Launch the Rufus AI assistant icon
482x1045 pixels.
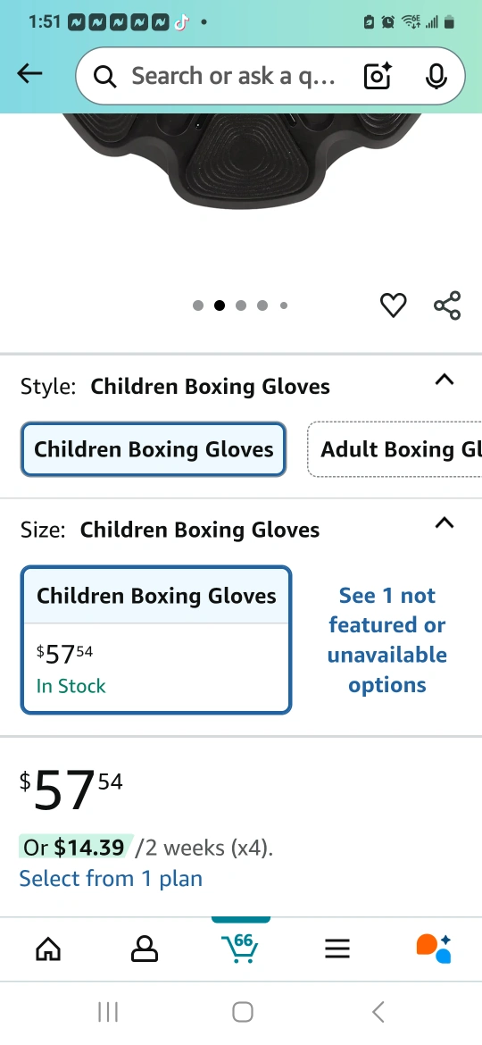click(x=434, y=949)
